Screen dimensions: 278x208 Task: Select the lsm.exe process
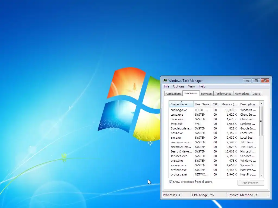[x=214, y=137]
